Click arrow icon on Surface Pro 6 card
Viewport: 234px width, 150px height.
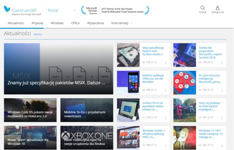pos(166,118)
